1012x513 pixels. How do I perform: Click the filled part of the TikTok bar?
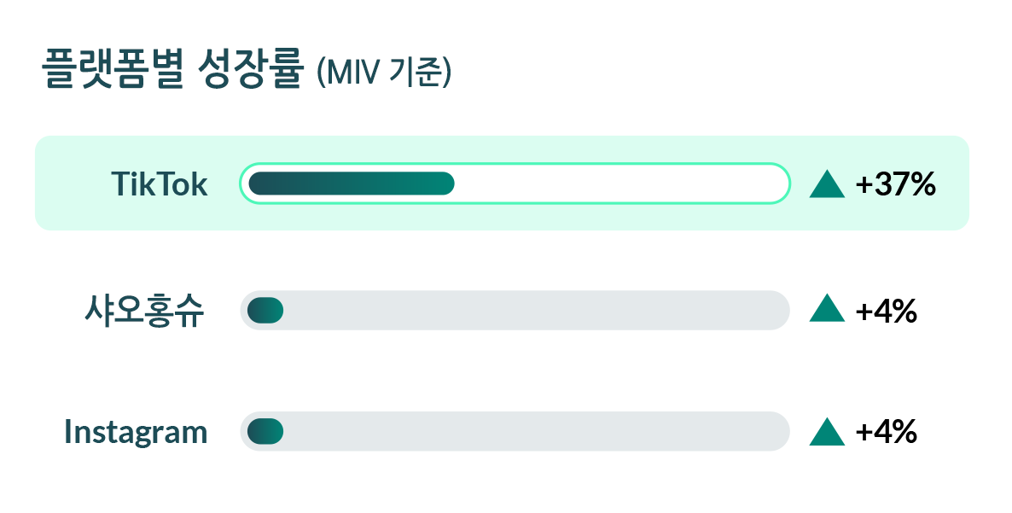(x=351, y=184)
